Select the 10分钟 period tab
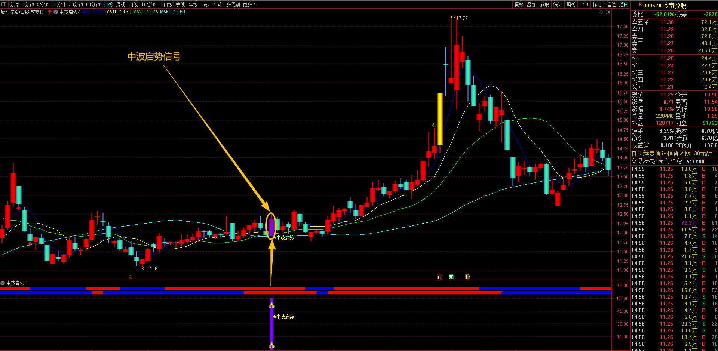The image size is (718, 351). (148, 4)
